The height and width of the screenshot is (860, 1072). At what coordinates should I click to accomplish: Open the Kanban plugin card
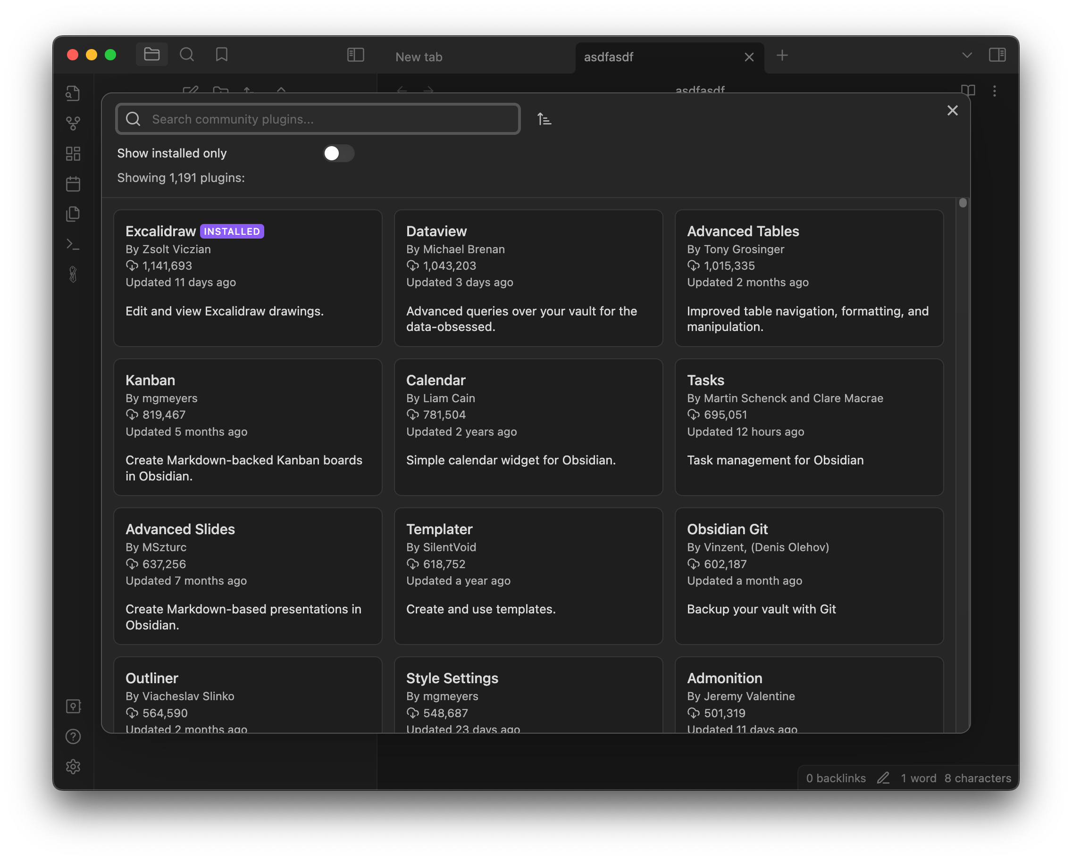coord(248,427)
